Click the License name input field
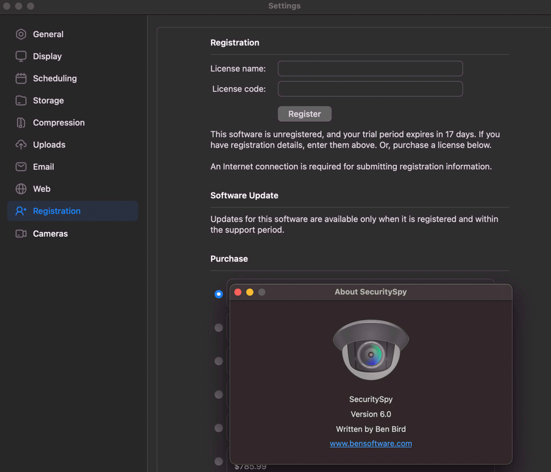This screenshot has height=472, width=551. (370, 69)
